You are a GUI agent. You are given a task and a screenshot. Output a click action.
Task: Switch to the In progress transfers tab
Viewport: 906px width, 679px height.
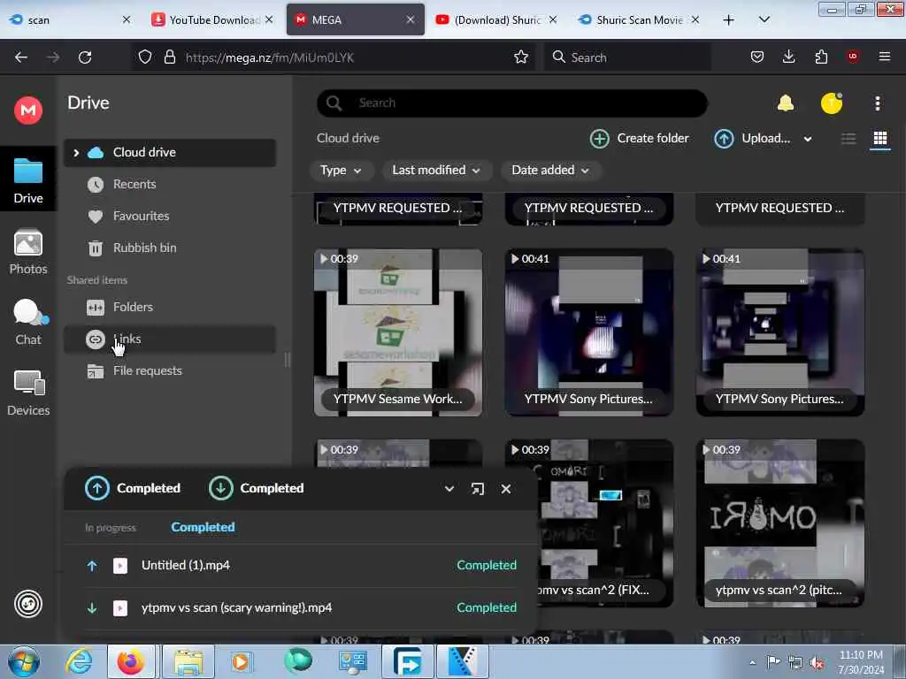tap(111, 528)
